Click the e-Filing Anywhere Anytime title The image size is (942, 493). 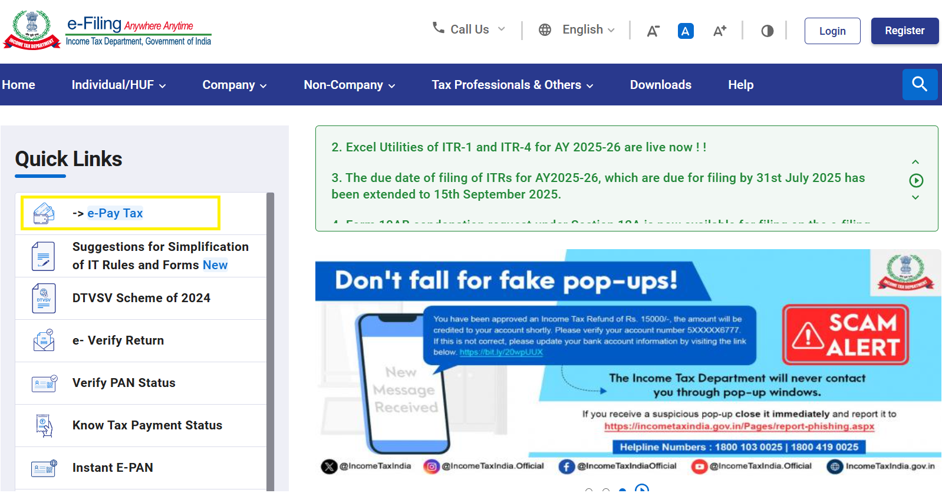click(x=130, y=25)
